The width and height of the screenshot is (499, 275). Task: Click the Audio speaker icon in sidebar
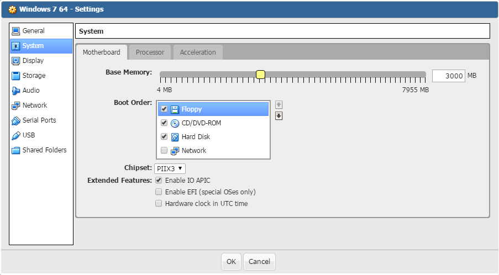[16, 91]
